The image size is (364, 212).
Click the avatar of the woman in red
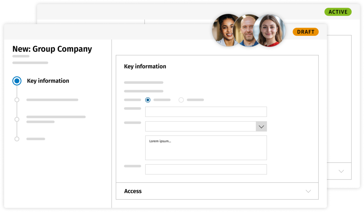point(270,30)
